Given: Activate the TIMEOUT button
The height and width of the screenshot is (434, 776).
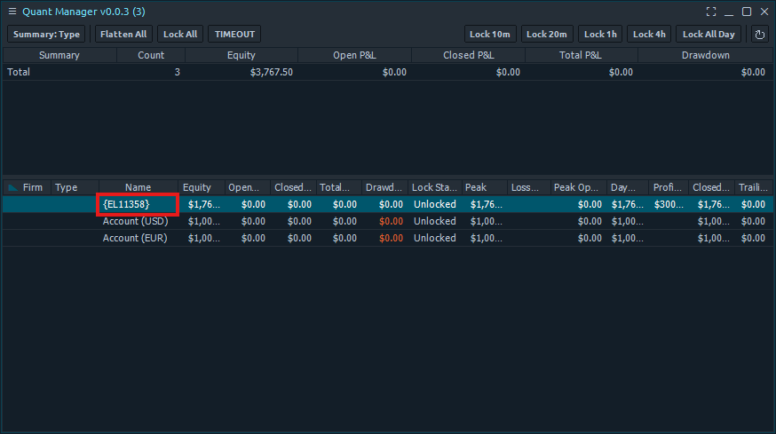Looking at the screenshot, I should point(234,35).
